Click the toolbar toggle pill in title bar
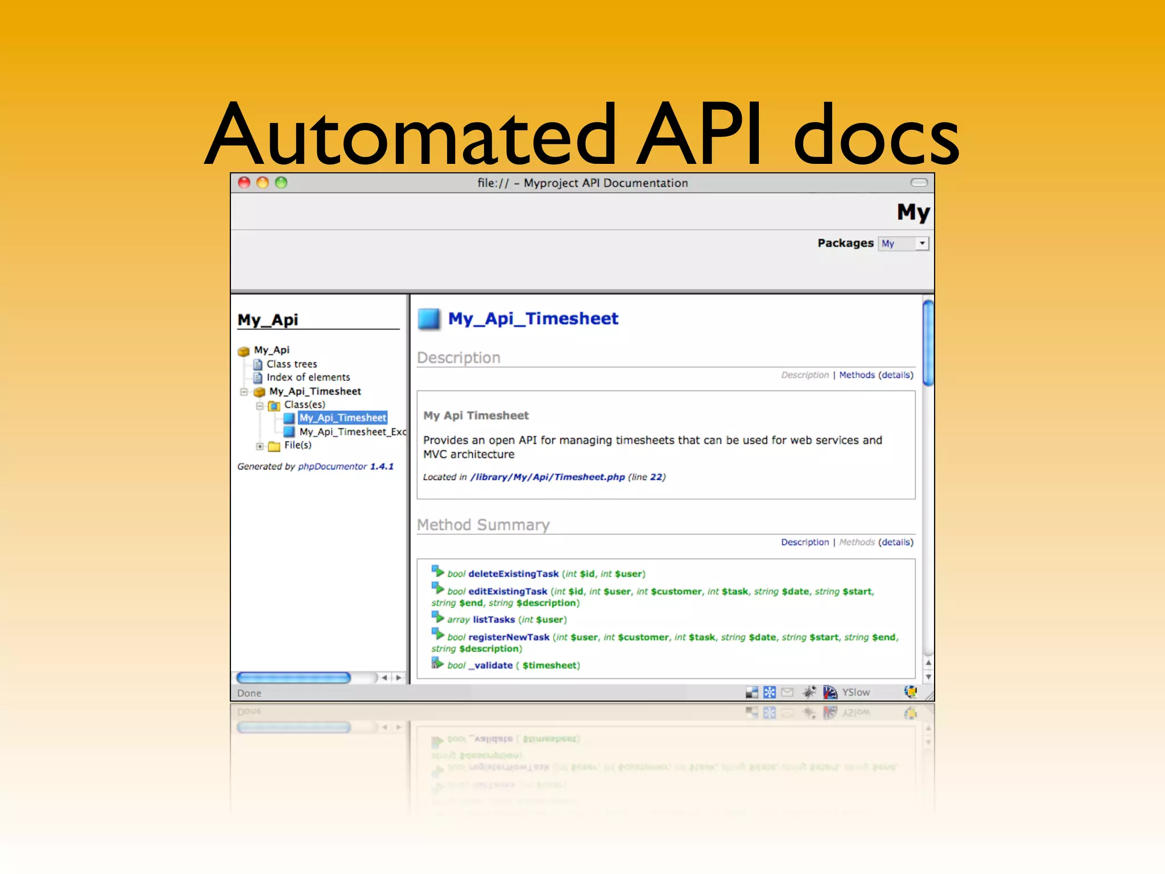This screenshot has height=874, width=1165. click(x=919, y=183)
